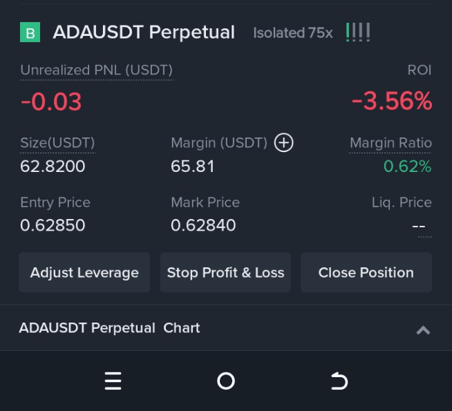452x411 pixels.
Task: Tap the Margin Ratio underlined label
Action: coord(390,143)
